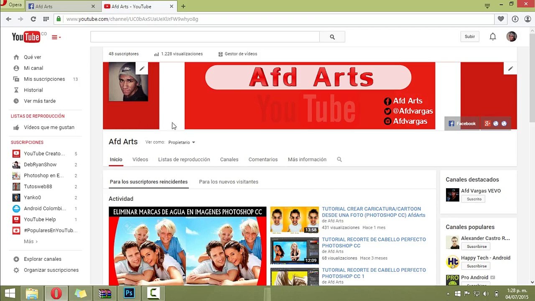Open Tutosweb88 subscription
Image resolution: width=535 pixels, height=301 pixels.
tap(38, 186)
